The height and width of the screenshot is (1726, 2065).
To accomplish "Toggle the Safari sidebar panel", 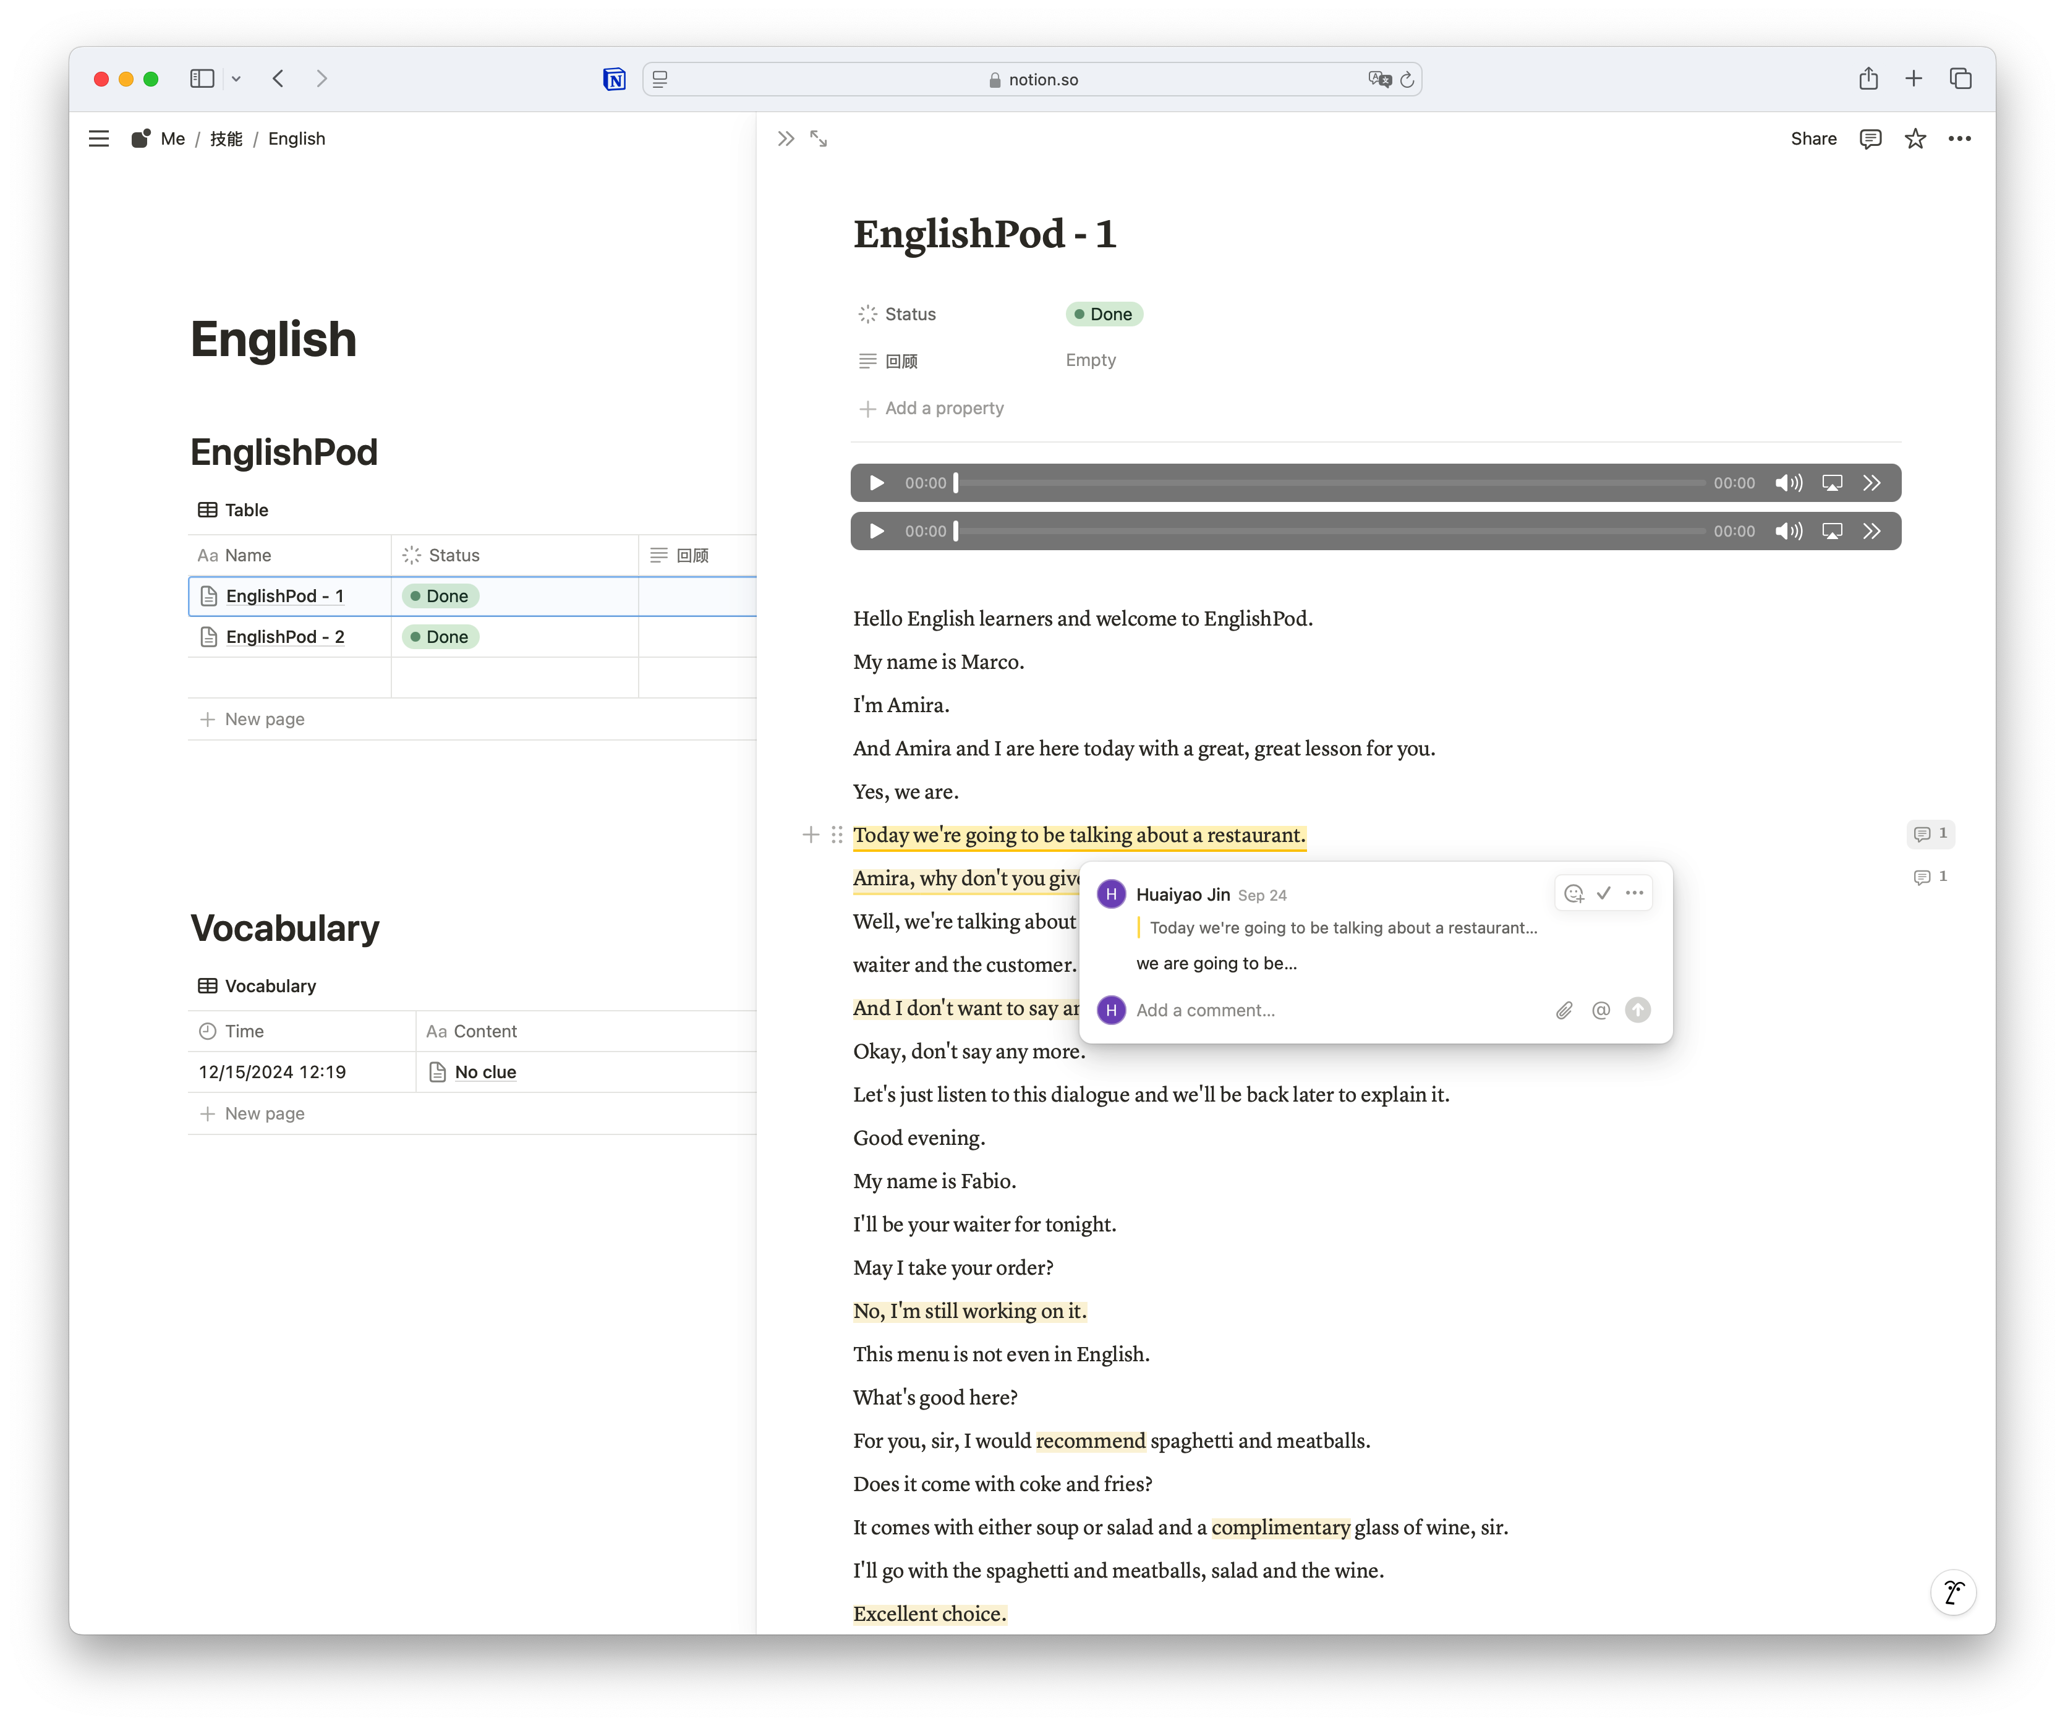I will click(x=202, y=79).
